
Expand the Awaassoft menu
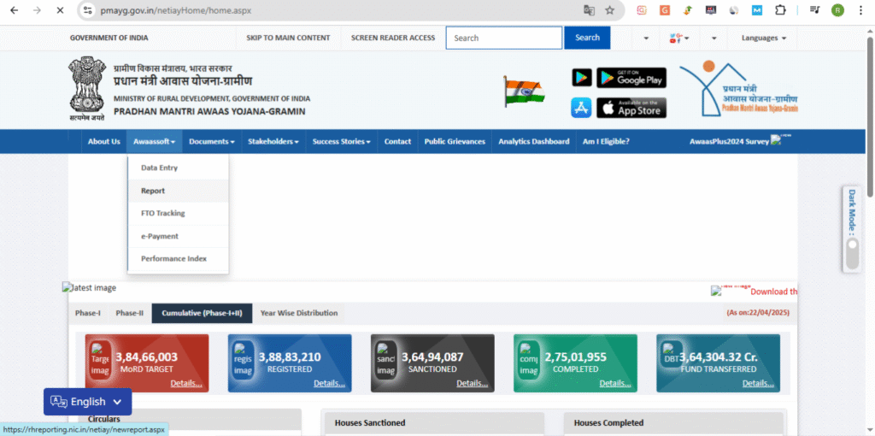point(155,142)
